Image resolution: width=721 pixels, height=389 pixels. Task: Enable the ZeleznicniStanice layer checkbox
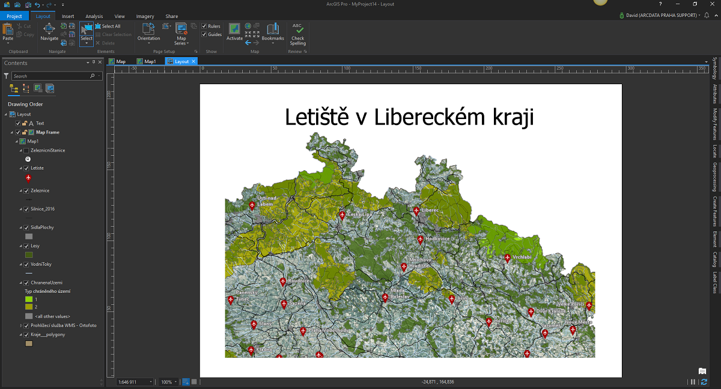tap(26, 150)
